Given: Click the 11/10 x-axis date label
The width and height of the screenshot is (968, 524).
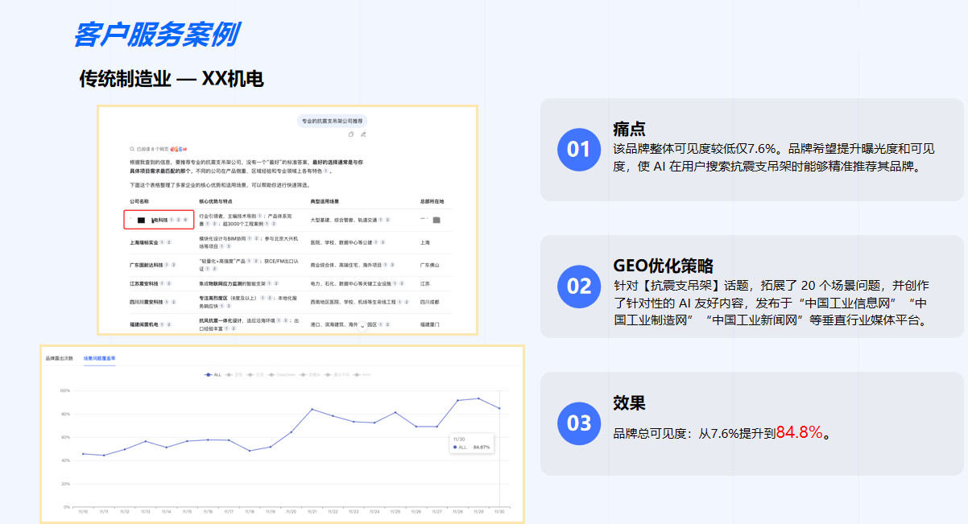Looking at the screenshot, I should pyautogui.click(x=82, y=511).
